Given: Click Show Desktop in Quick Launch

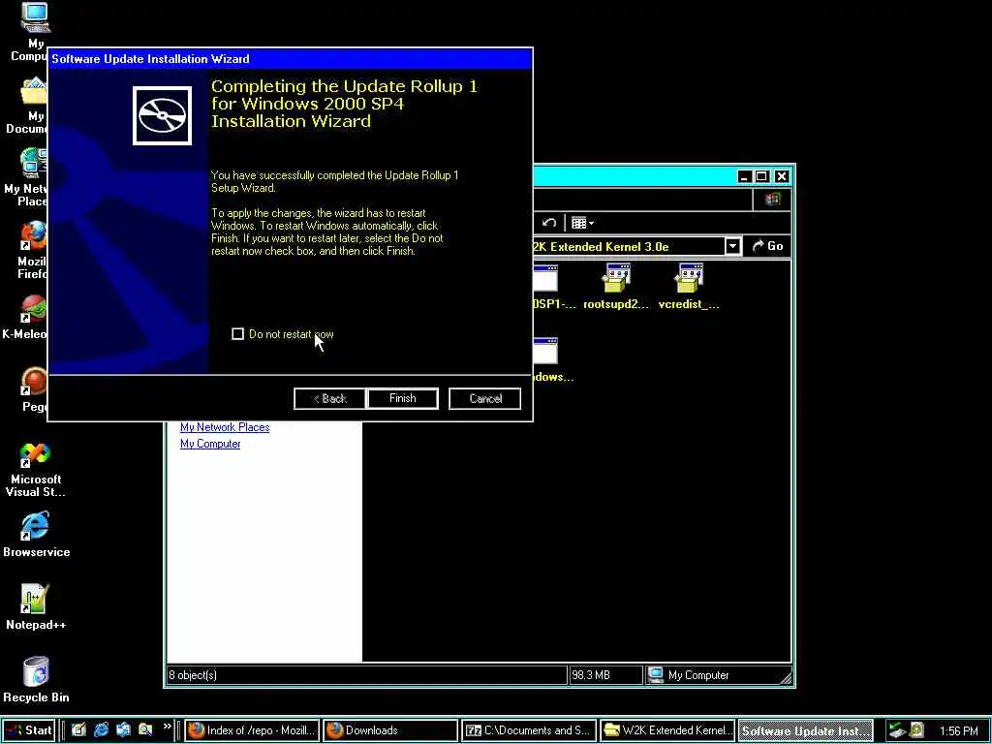Looking at the screenshot, I should (x=78, y=730).
